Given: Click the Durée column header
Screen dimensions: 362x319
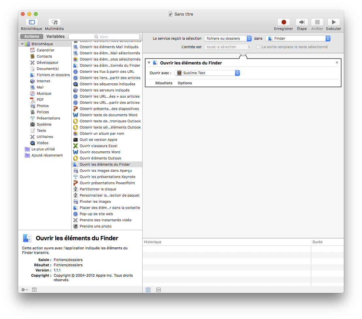Looking at the screenshot, I should [x=327, y=242].
